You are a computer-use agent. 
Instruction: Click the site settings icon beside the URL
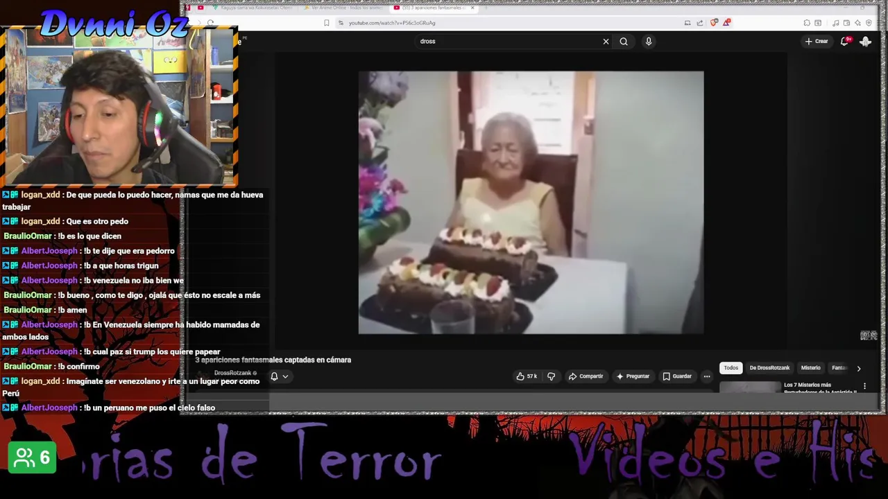click(341, 23)
